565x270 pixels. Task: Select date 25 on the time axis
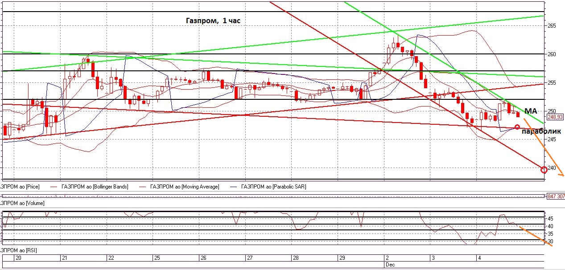[157, 258]
